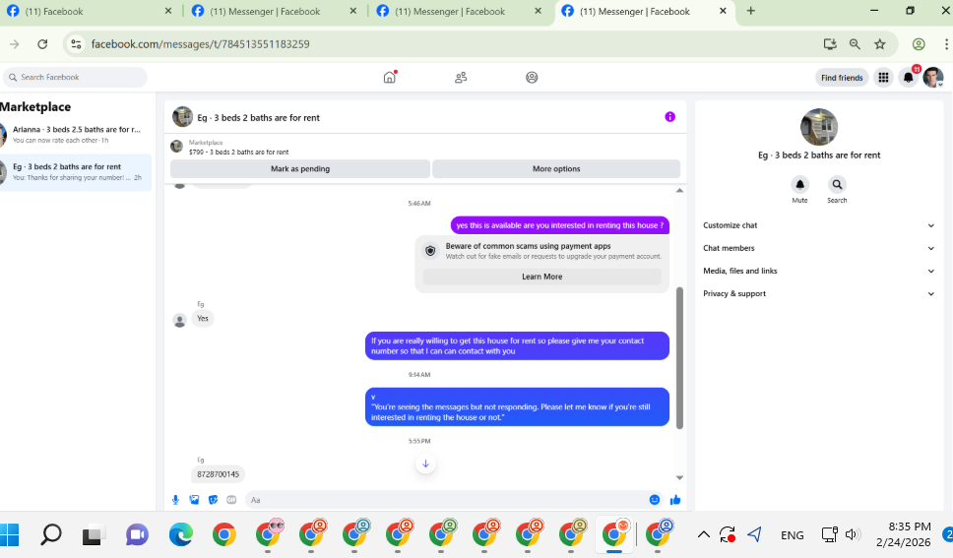Open Arianna 3 beds 2.5 baths conversation
Screen dimensions: 953x558
click(76, 135)
